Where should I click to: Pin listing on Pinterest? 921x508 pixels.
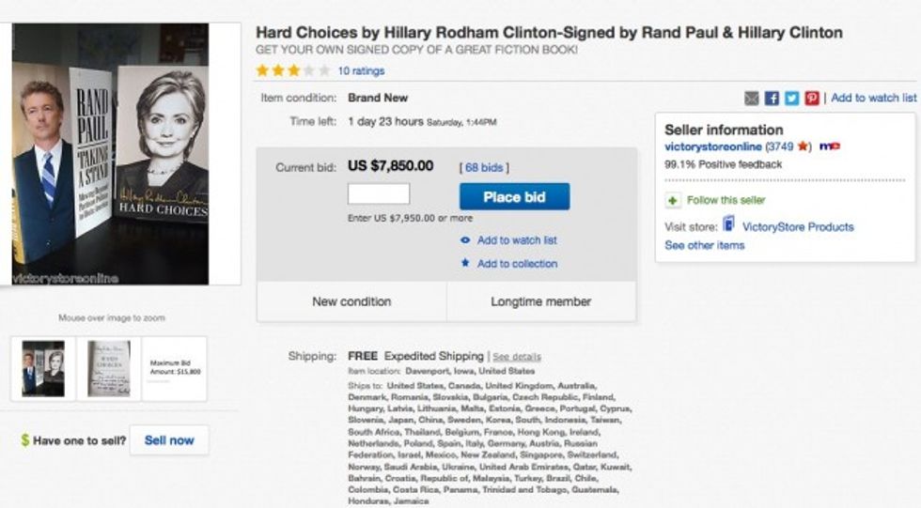(812, 98)
